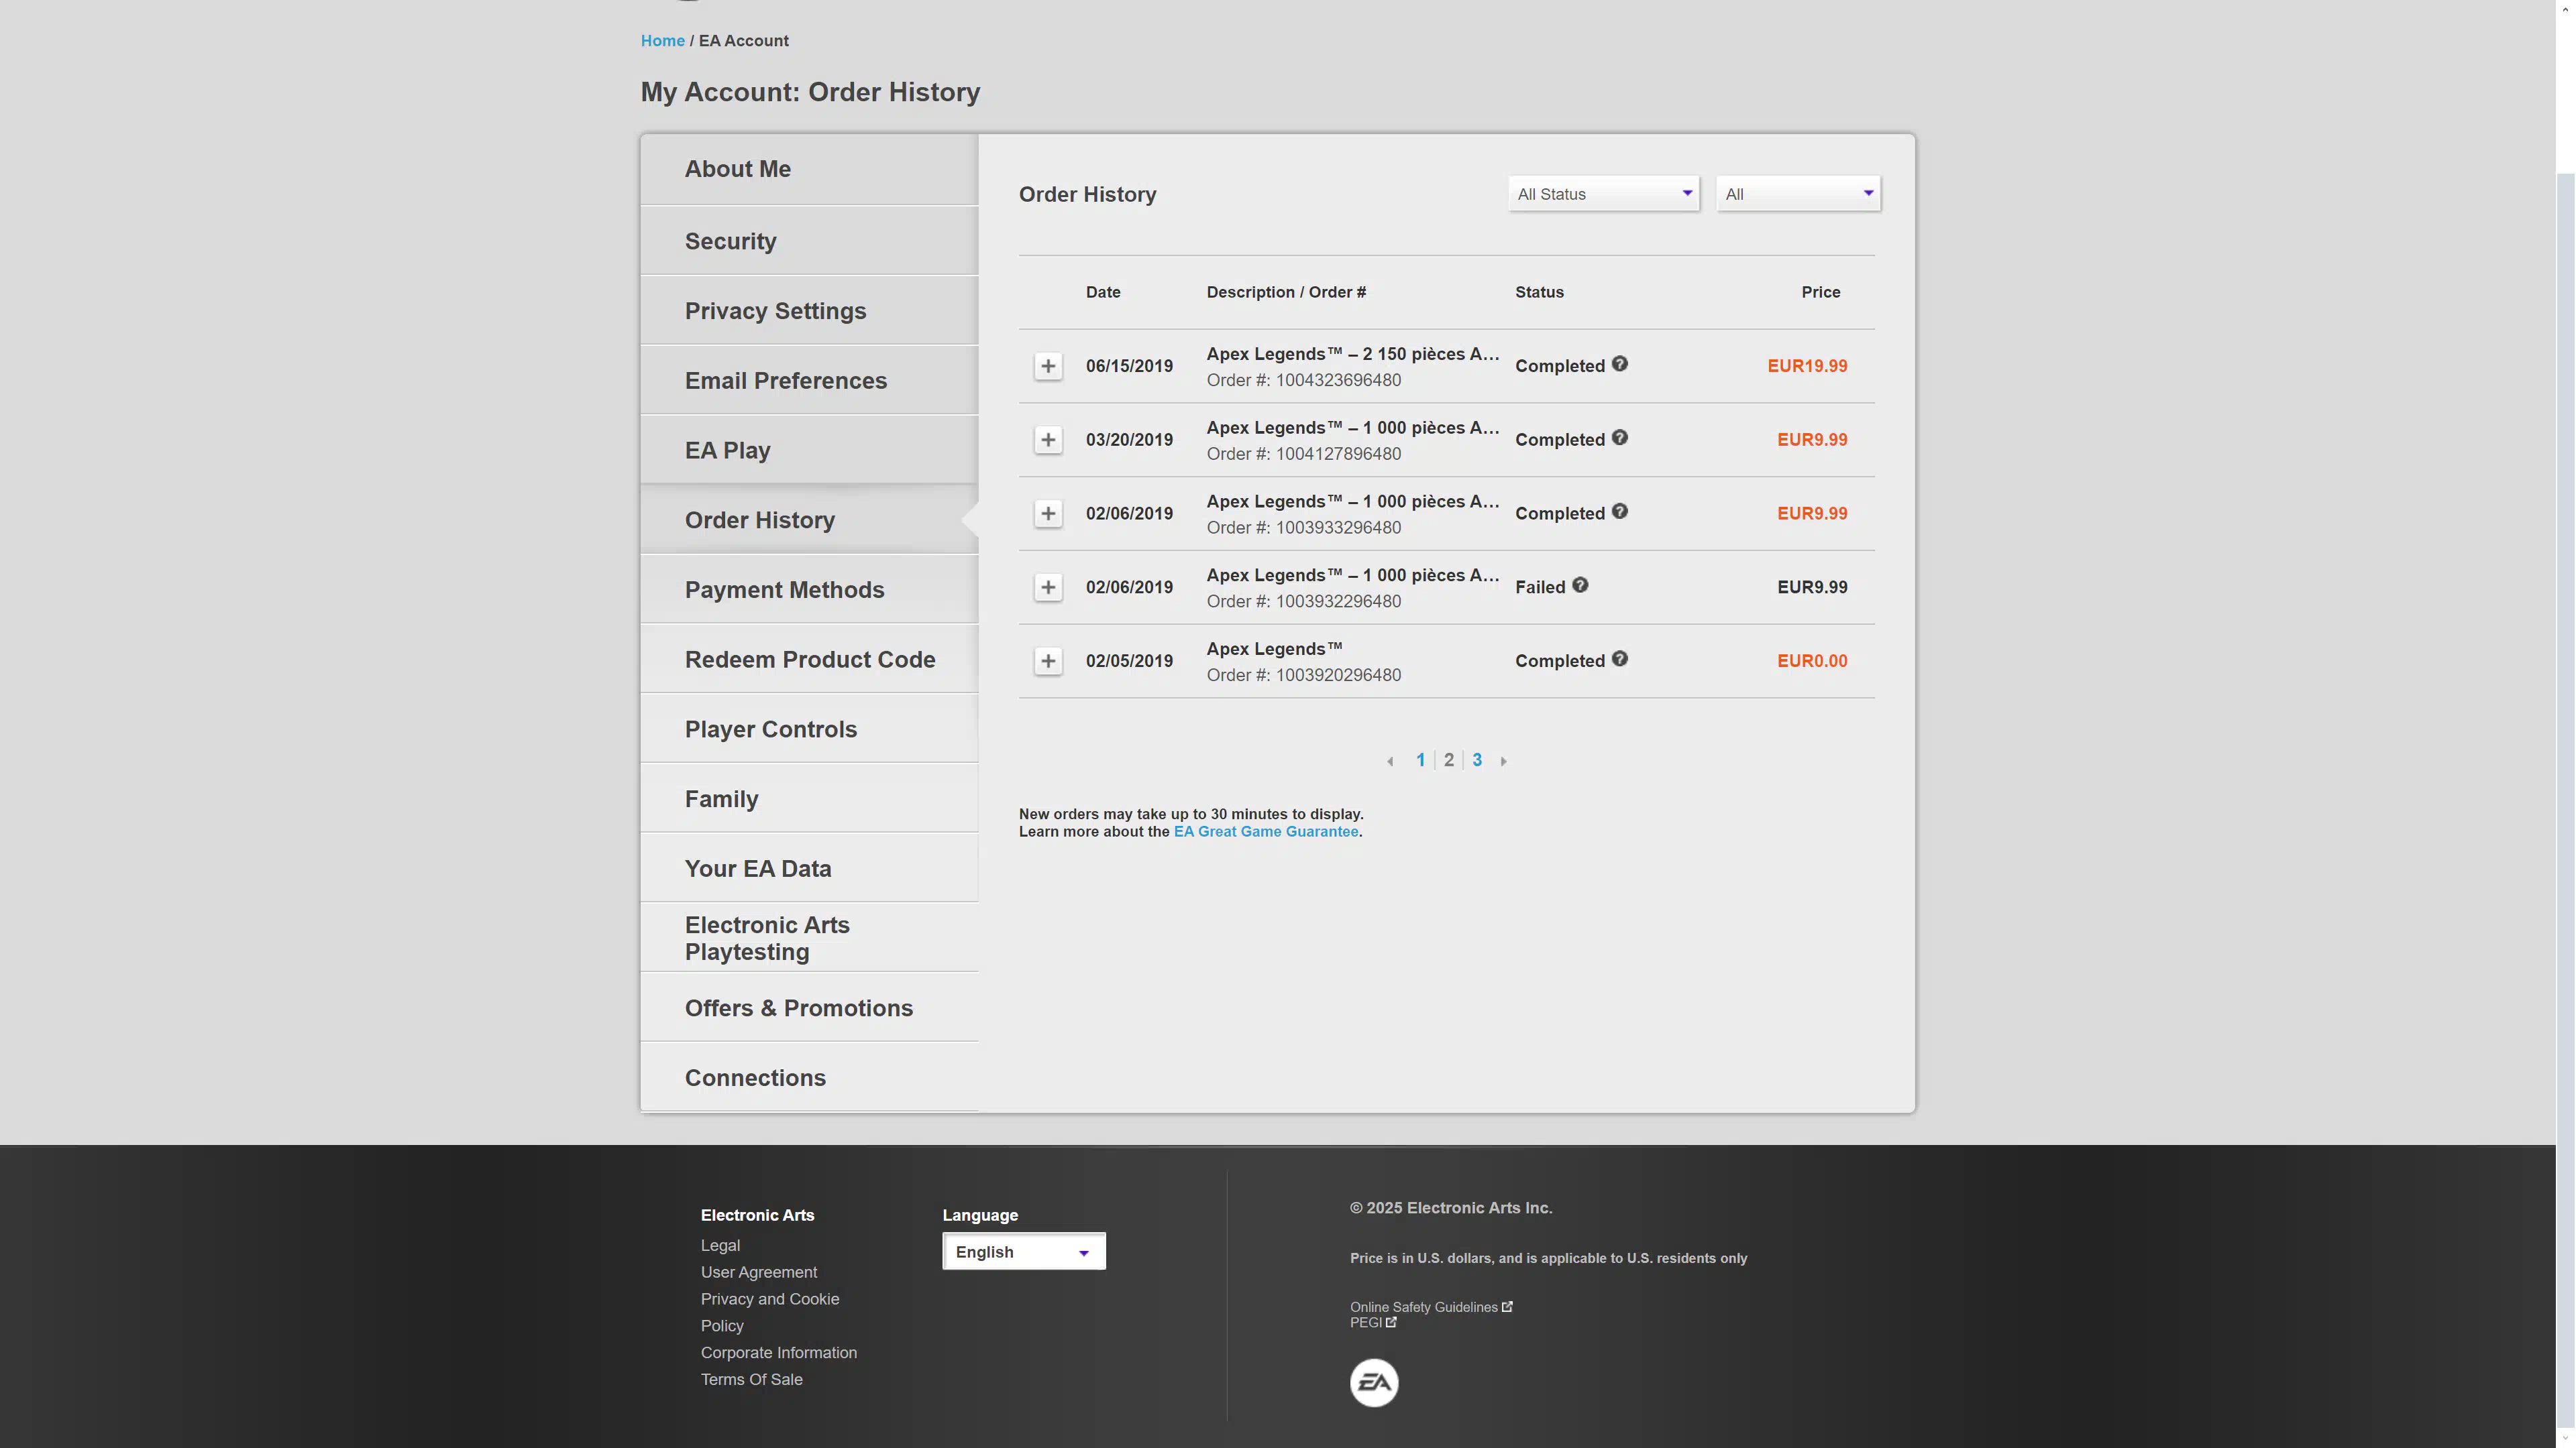Show status help for completed 02/06/2019 order
Image resolution: width=2576 pixels, height=1448 pixels.
(1619, 511)
